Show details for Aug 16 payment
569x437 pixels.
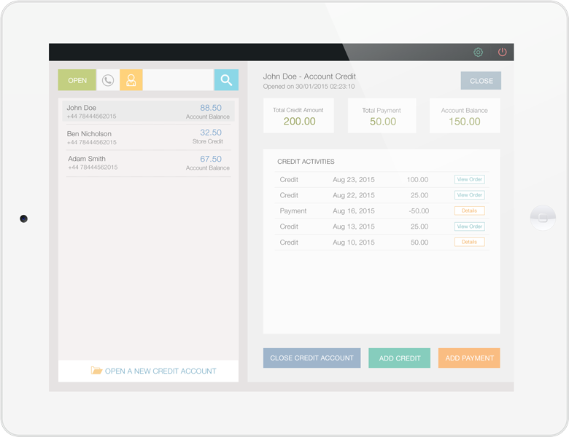(469, 210)
